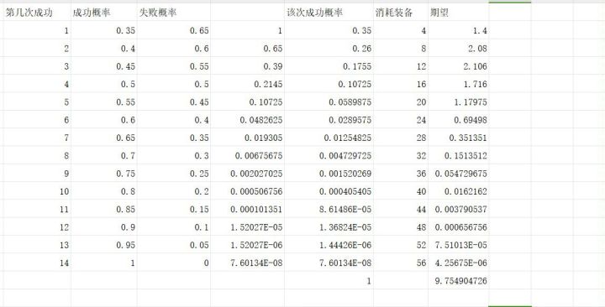The width and height of the screenshot is (605, 307).
Task: Select the 失败概率 header cell
Action: [x=174, y=13]
